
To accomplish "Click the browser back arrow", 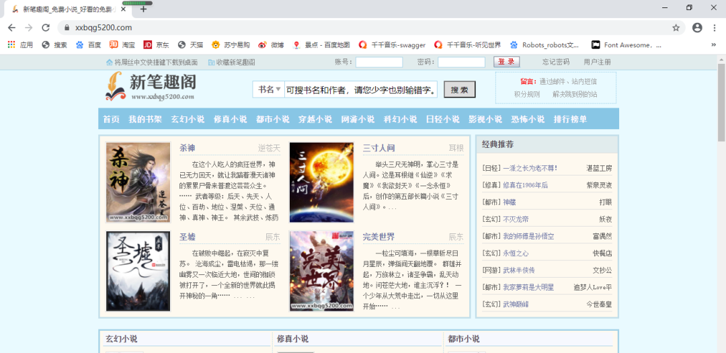I will (x=11, y=28).
